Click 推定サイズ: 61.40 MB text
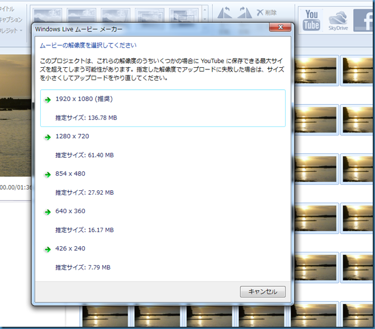 tap(84, 155)
